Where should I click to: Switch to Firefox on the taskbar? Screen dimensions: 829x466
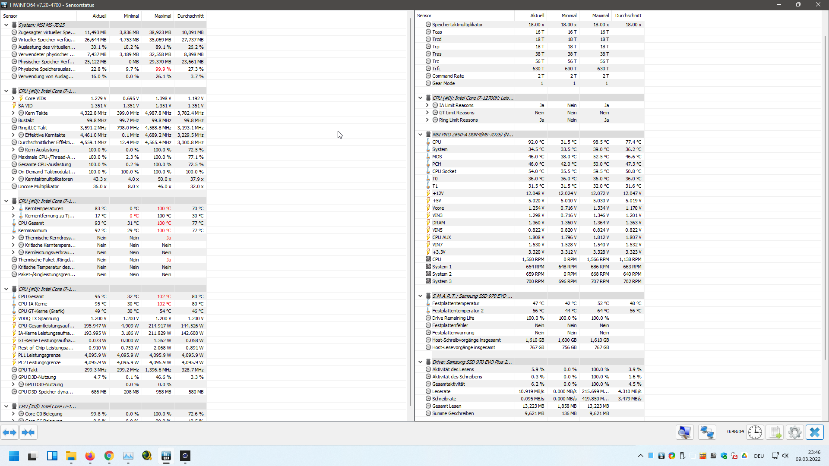[90, 456]
